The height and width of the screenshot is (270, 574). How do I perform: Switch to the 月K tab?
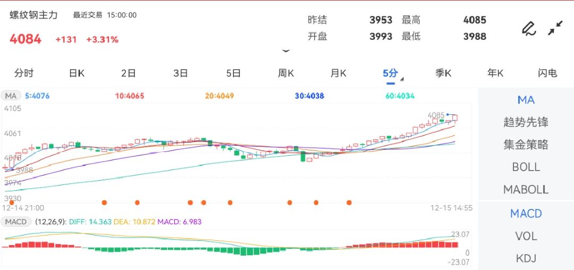tap(338, 73)
